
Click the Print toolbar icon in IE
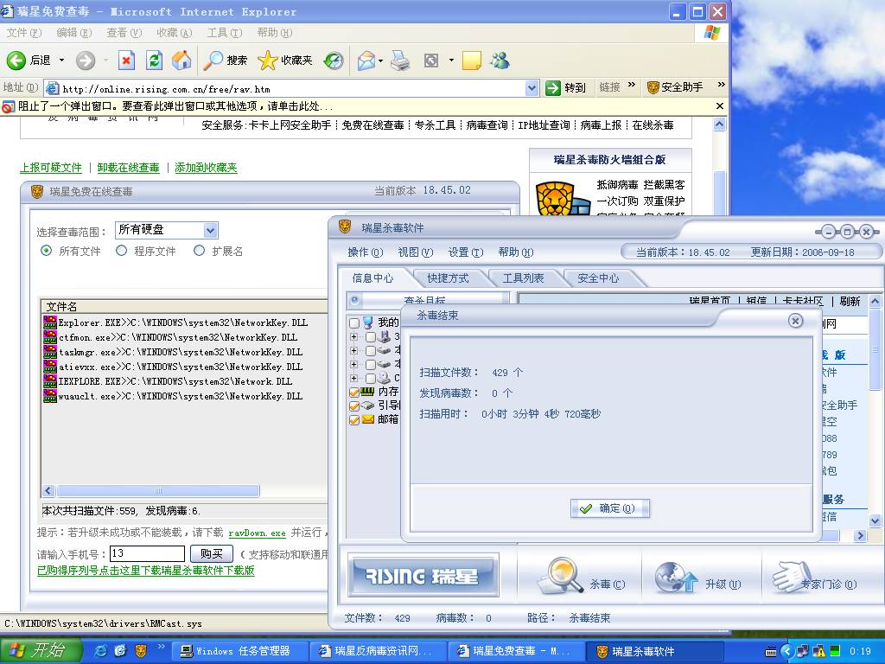[x=400, y=60]
